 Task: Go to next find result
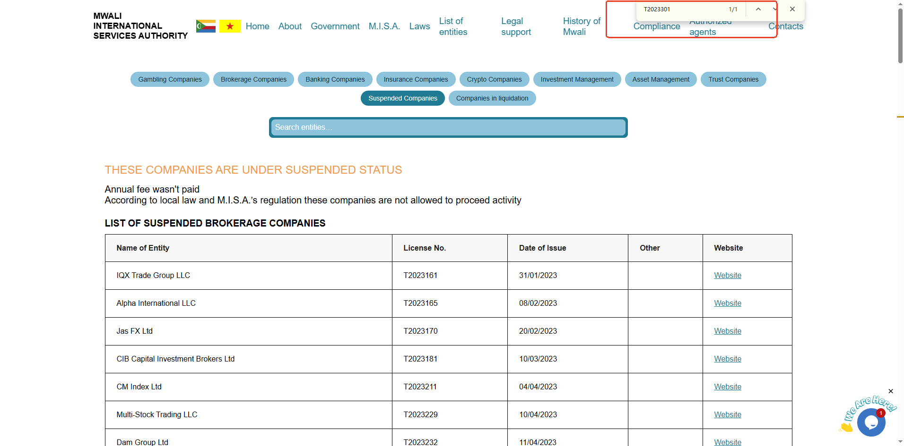click(x=774, y=9)
